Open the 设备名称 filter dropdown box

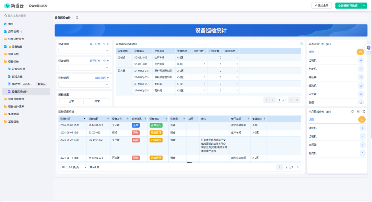(84, 51)
